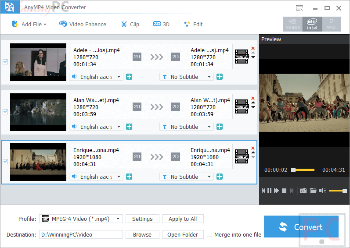Jump to previous in preview player
This screenshot has height=248, width=350.
(x=263, y=191)
